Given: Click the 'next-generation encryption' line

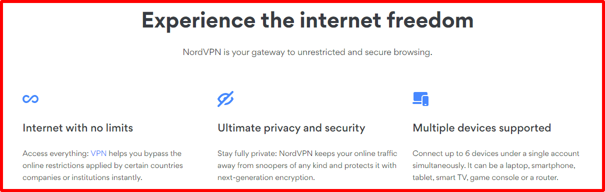Looking at the screenshot, I should pos(266,177).
